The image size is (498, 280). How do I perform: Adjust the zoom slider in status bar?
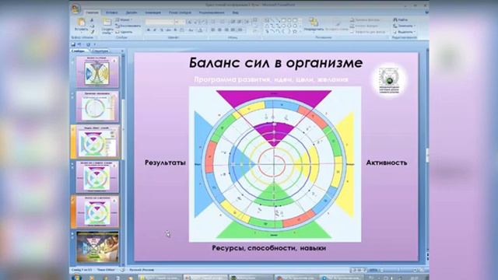point(398,270)
